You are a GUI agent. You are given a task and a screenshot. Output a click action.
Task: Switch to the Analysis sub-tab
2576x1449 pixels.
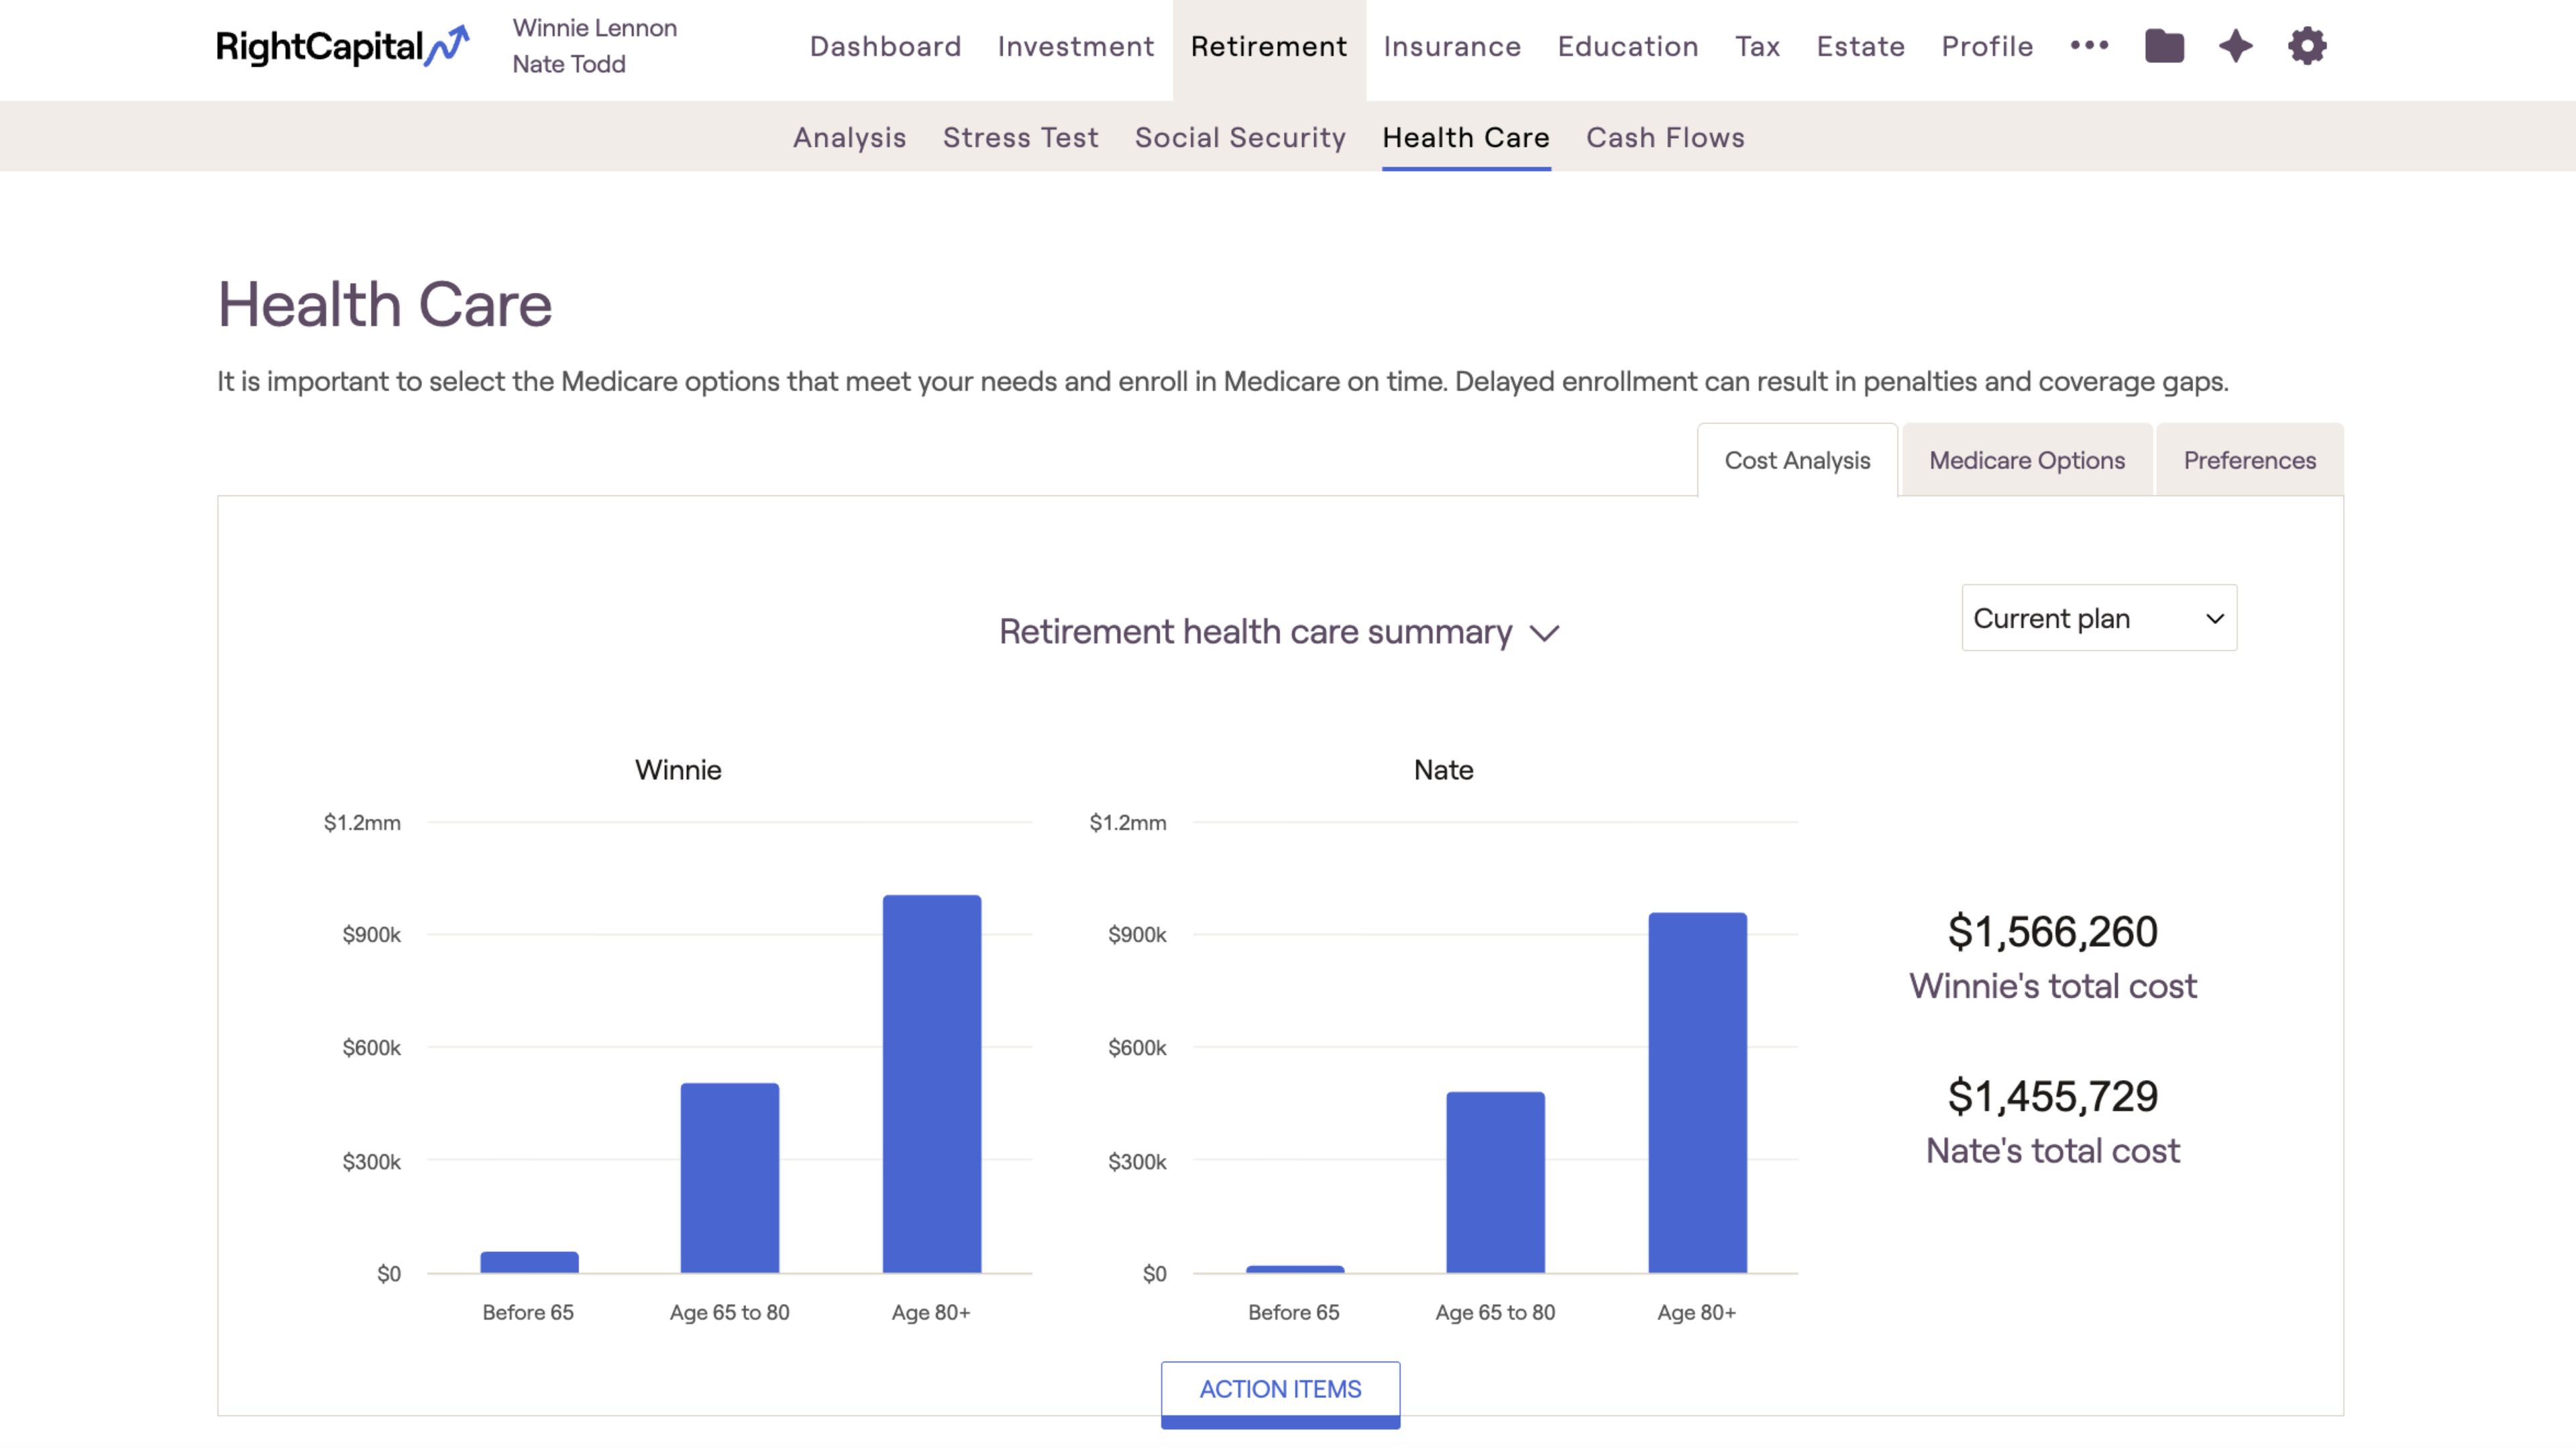pos(850,137)
